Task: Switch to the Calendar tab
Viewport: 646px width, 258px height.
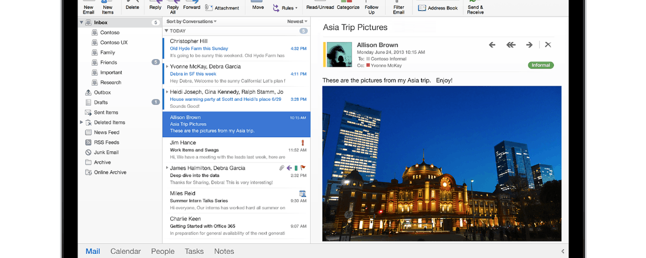Action: (126, 251)
